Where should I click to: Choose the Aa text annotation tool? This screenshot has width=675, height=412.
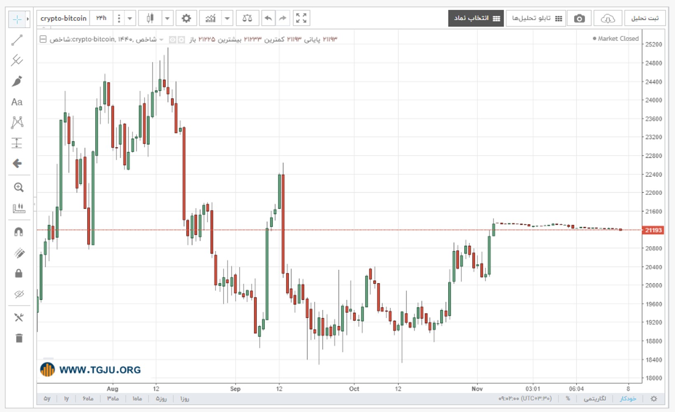pos(17,102)
